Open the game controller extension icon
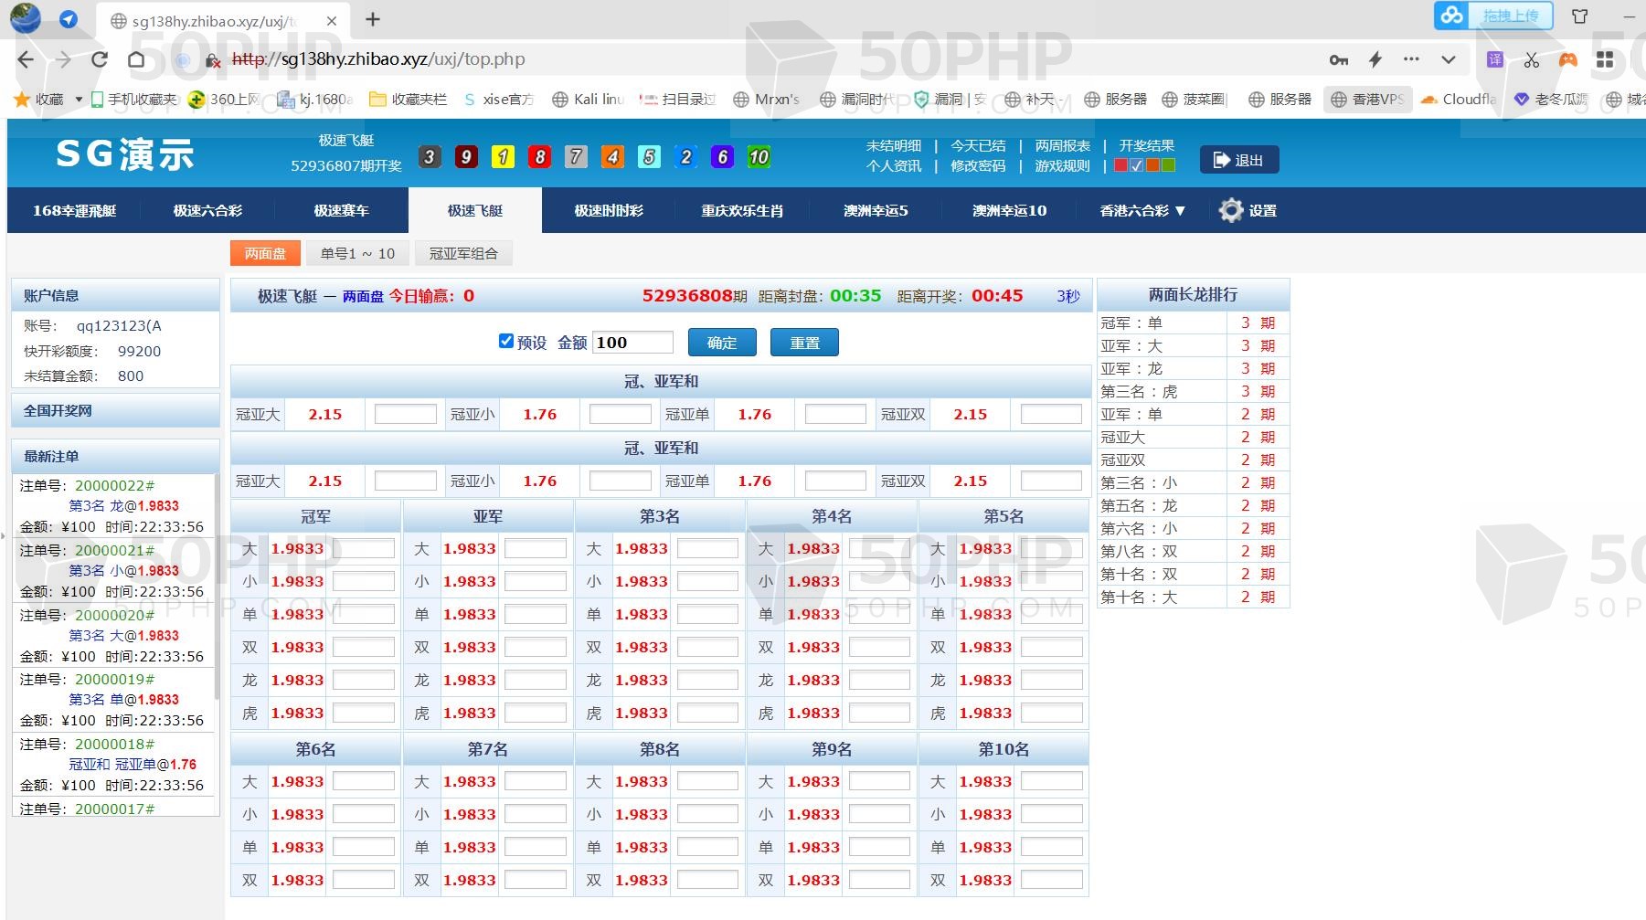The width and height of the screenshot is (1646, 920). pyautogui.click(x=1568, y=59)
